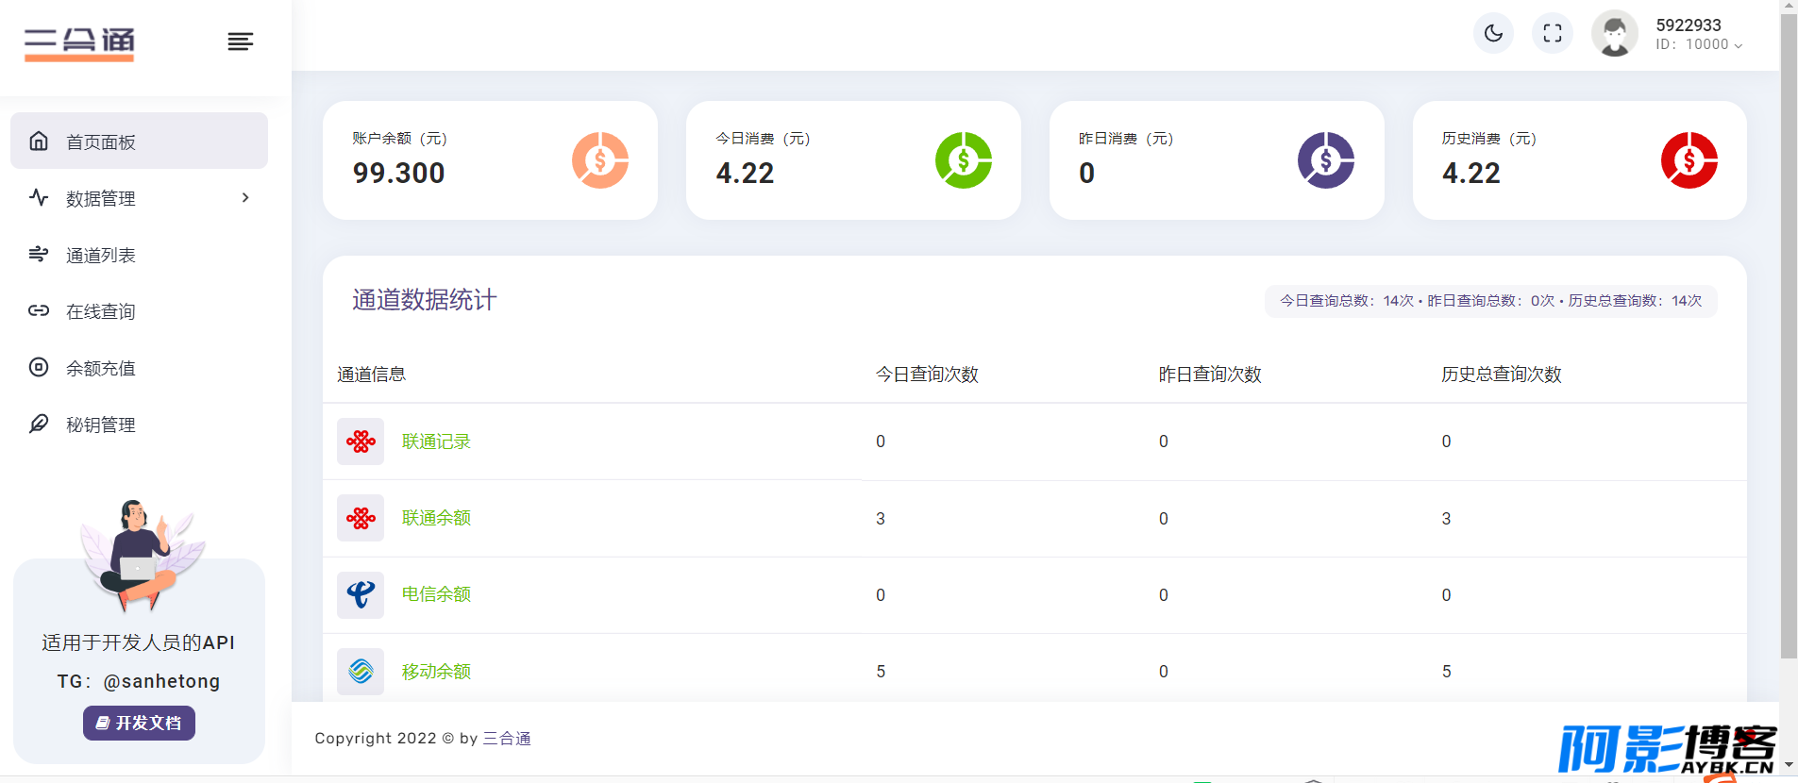This screenshot has height=783, width=1798.
Task: Open 秘钥管理 menu item
Action: pyautogui.click(x=139, y=425)
